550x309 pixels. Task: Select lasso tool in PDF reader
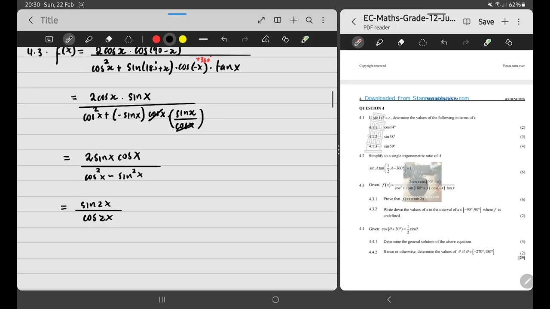pos(423,42)
